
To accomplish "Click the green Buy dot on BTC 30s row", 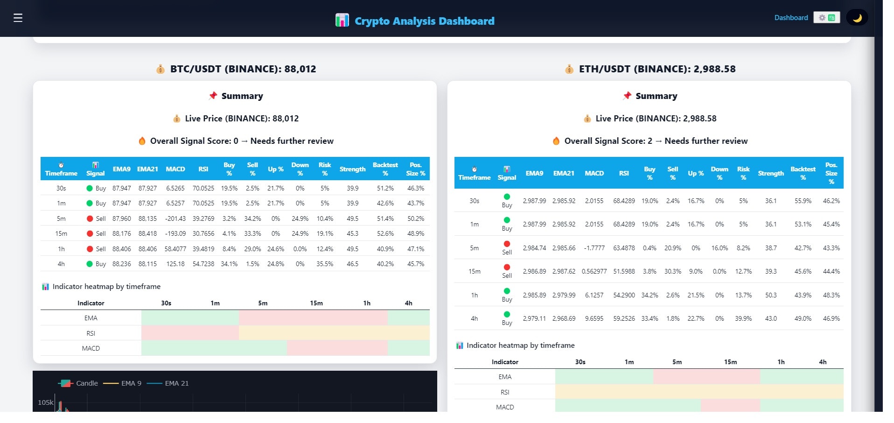I will 91,188.
